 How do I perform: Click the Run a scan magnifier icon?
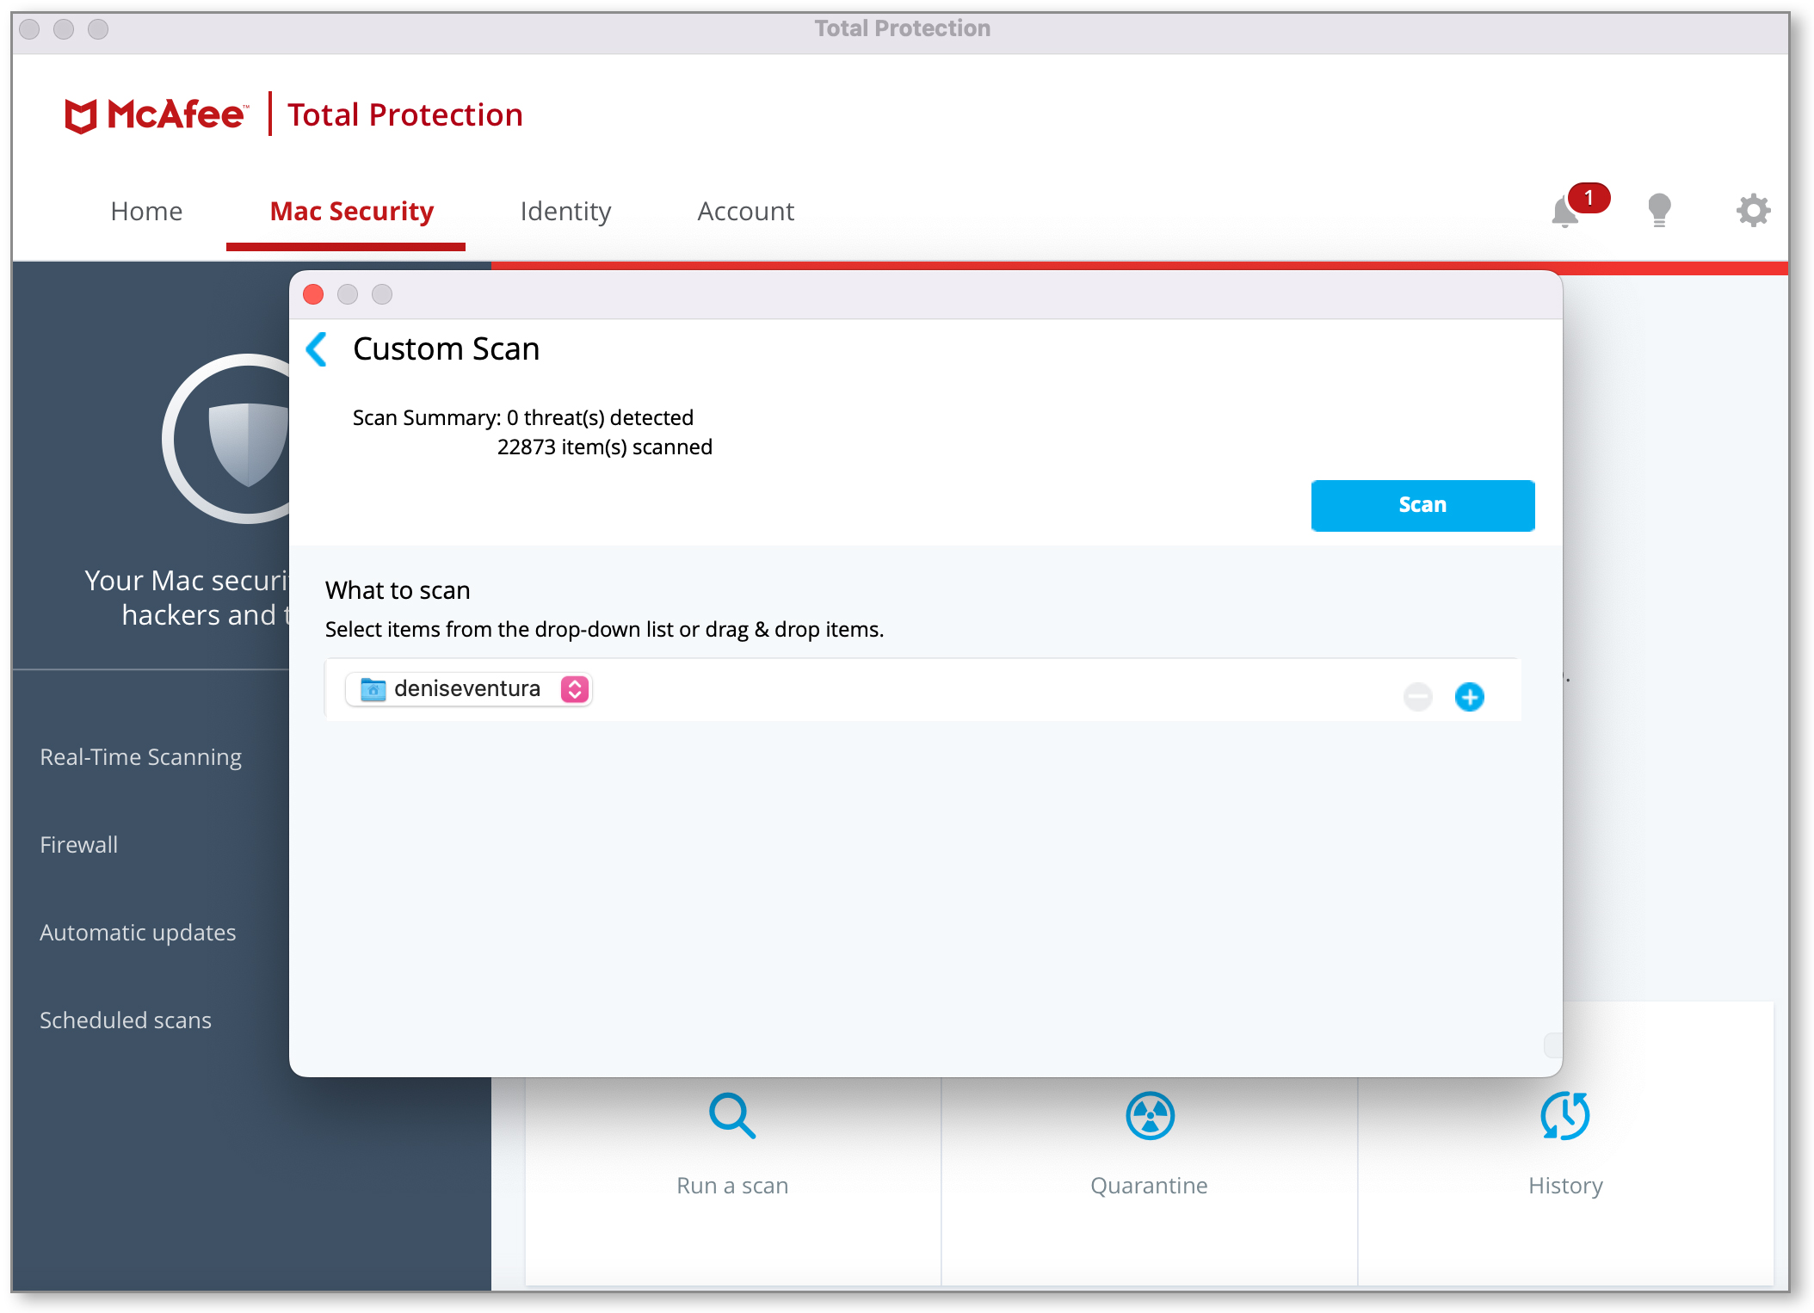coord(731,1116)
